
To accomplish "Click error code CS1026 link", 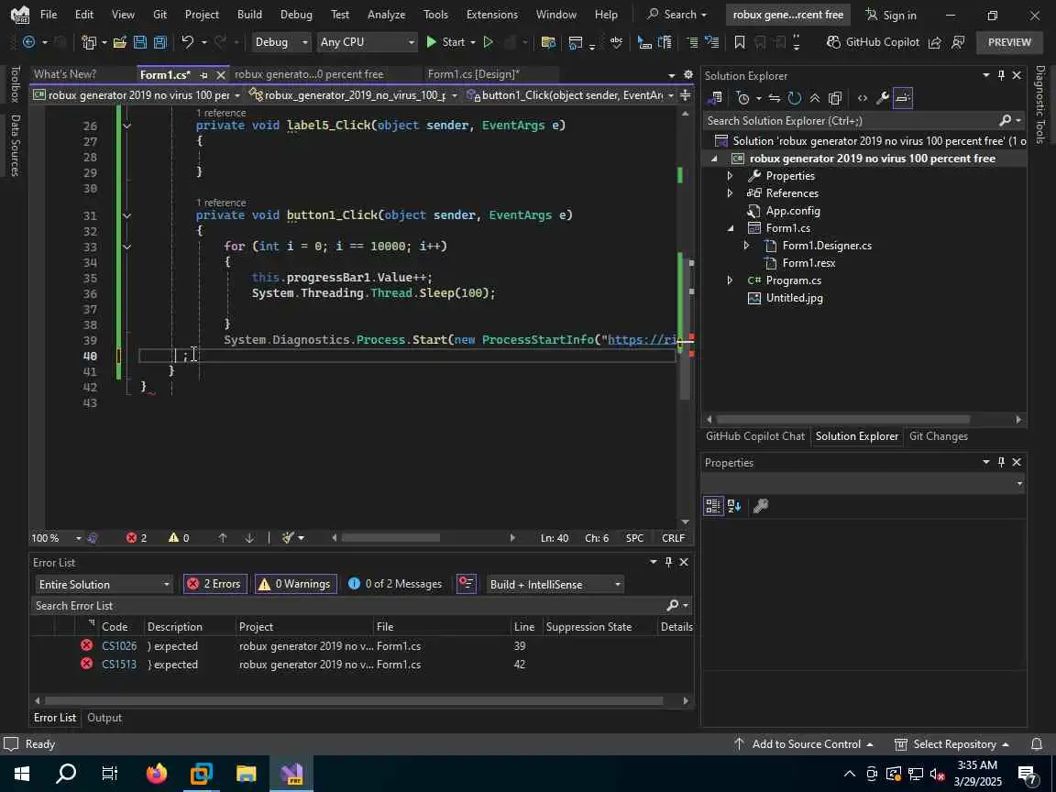I will tap(119, 646).
